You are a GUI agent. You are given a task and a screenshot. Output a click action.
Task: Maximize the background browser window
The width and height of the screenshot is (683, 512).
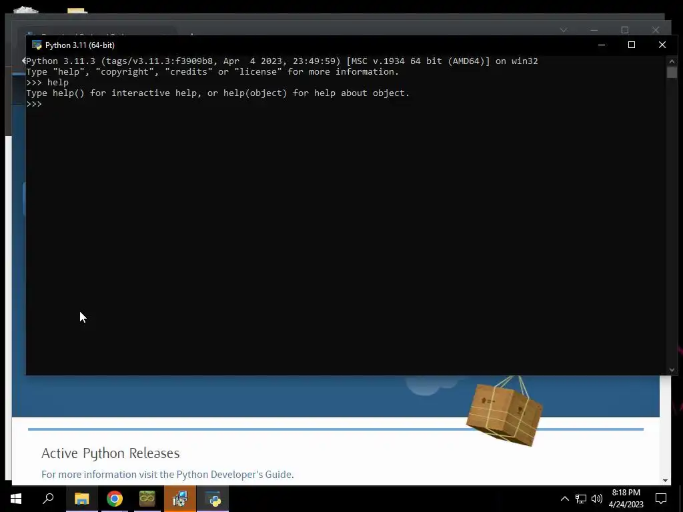point(625,30)
